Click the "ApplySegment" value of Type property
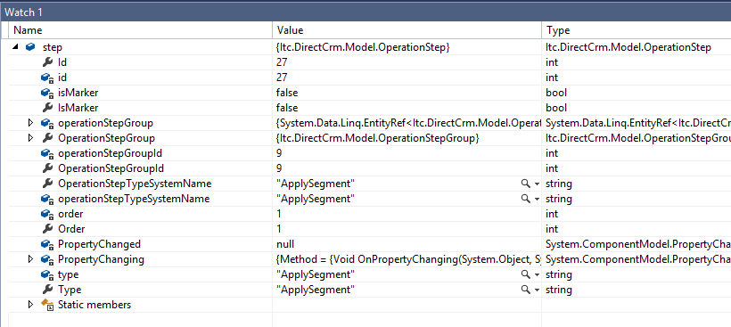This screenshot has width=731, height=327. coord(316,290)
